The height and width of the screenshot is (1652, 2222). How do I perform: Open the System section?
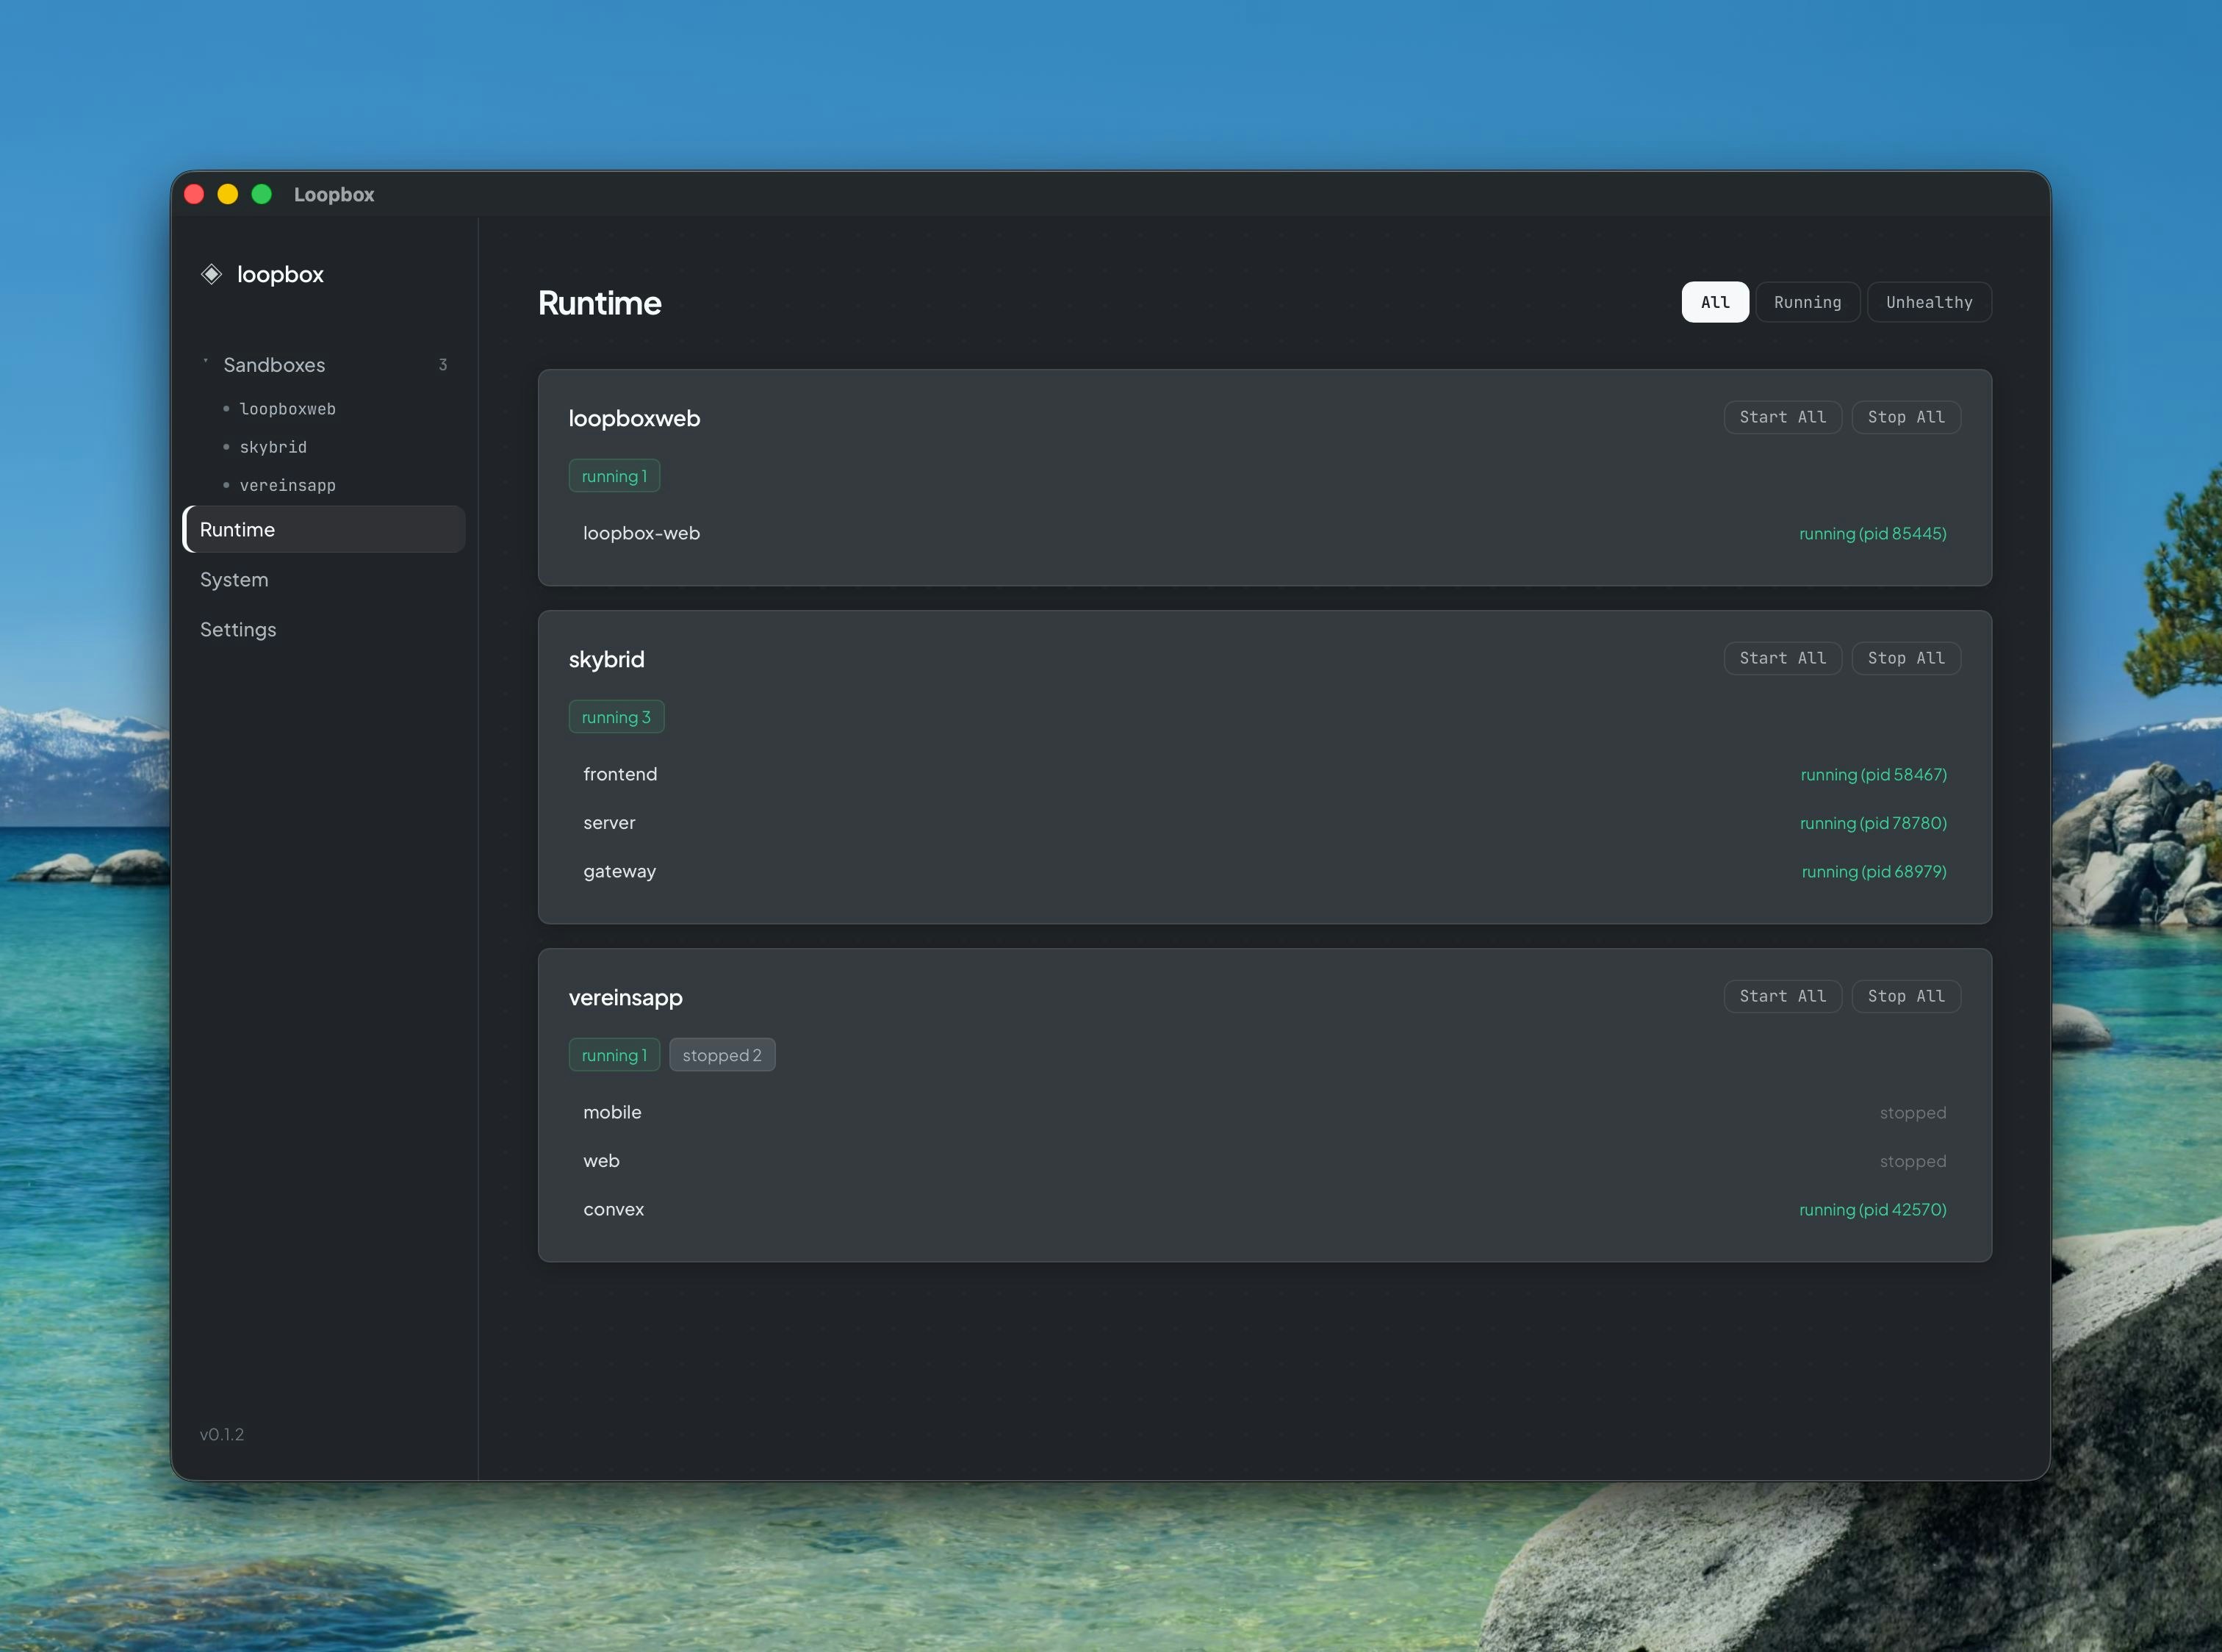click(234, 579)
